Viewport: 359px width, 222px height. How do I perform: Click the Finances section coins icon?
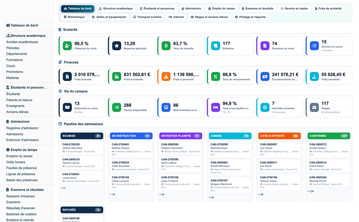(x=60, y=62)
